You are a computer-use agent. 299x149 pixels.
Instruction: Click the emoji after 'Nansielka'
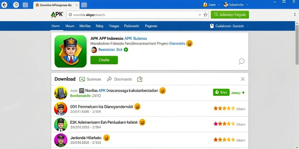(189, 44)
